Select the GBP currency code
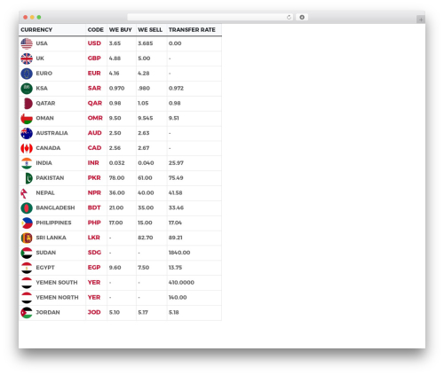 coord(94,59)
